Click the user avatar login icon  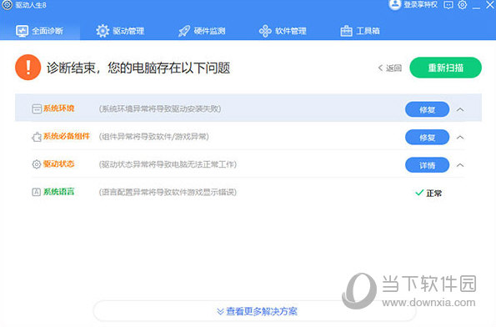point(394,4)
